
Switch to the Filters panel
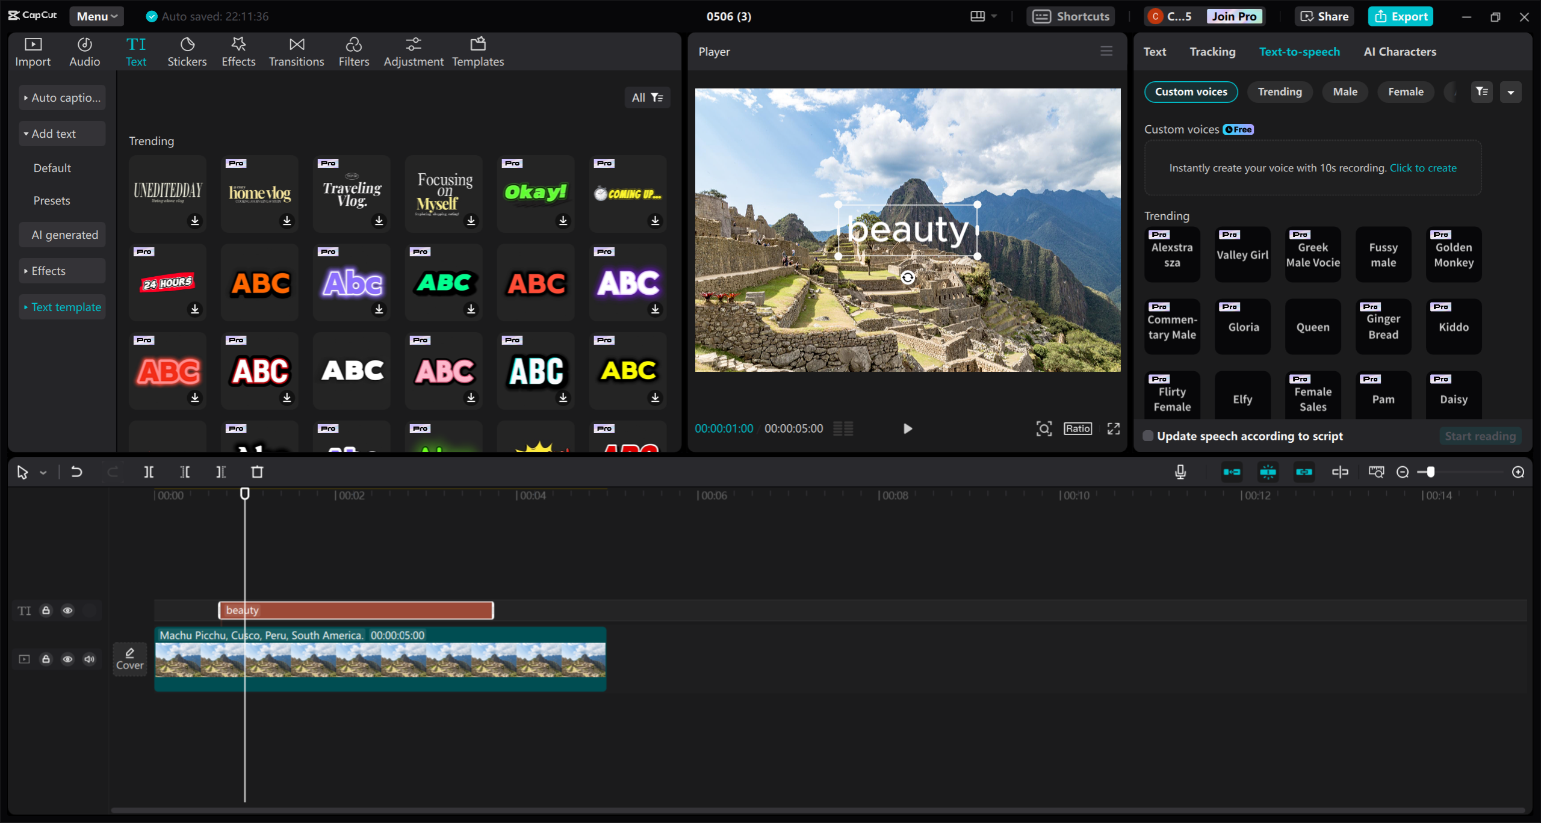pyautogui.click(x=354, y=51)
